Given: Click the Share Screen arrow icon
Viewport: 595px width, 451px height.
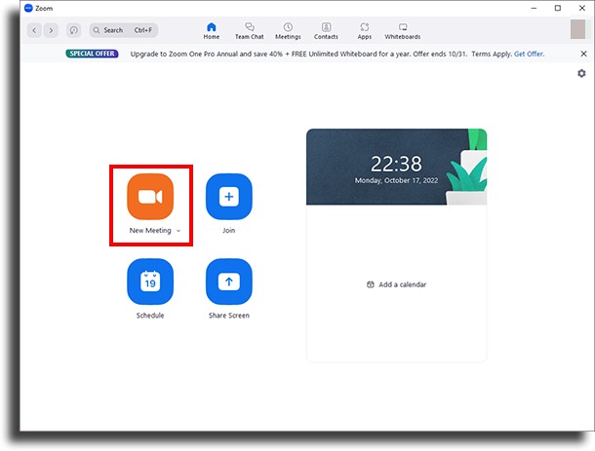Looking at the screenshot, I should point(229,282).
